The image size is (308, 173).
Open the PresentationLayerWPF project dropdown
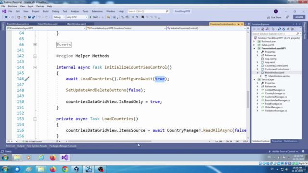click(46, 28)
